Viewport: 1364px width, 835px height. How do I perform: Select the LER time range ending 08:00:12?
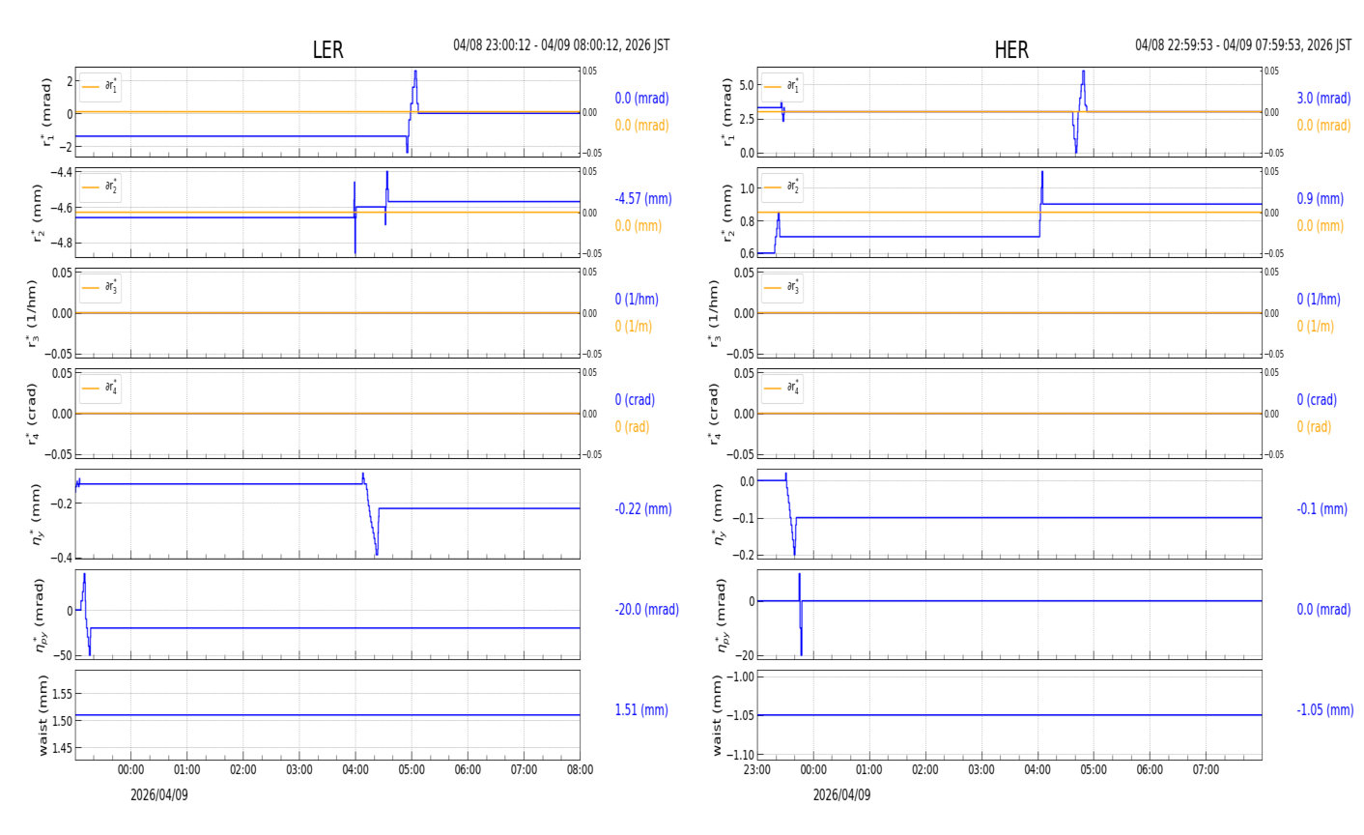tap(561, 45)
